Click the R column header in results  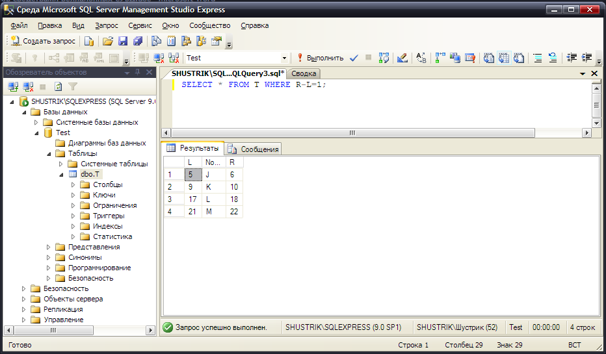[234, 162]
